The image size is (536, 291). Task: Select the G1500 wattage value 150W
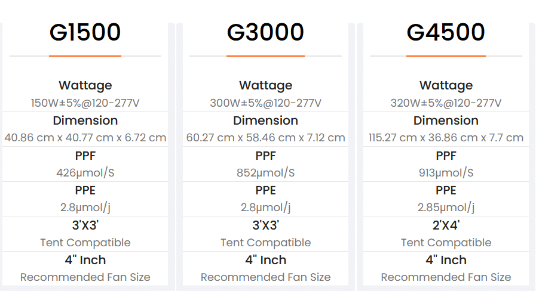point(85,103)
